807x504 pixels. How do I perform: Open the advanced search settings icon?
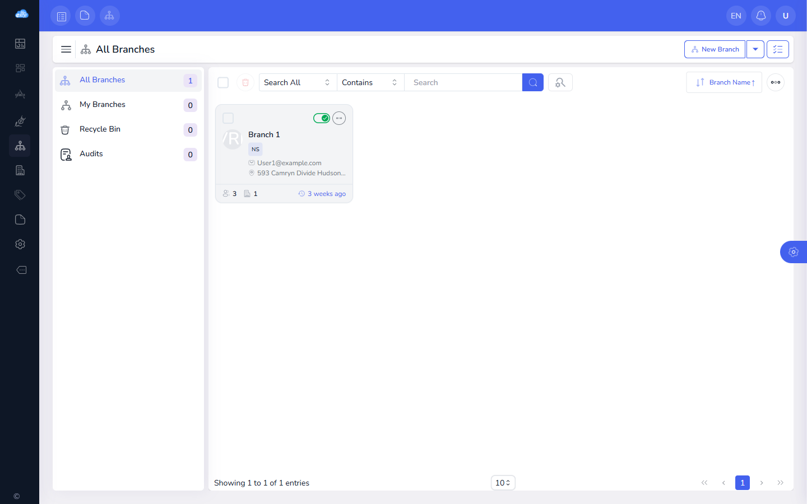coord(560,82)
